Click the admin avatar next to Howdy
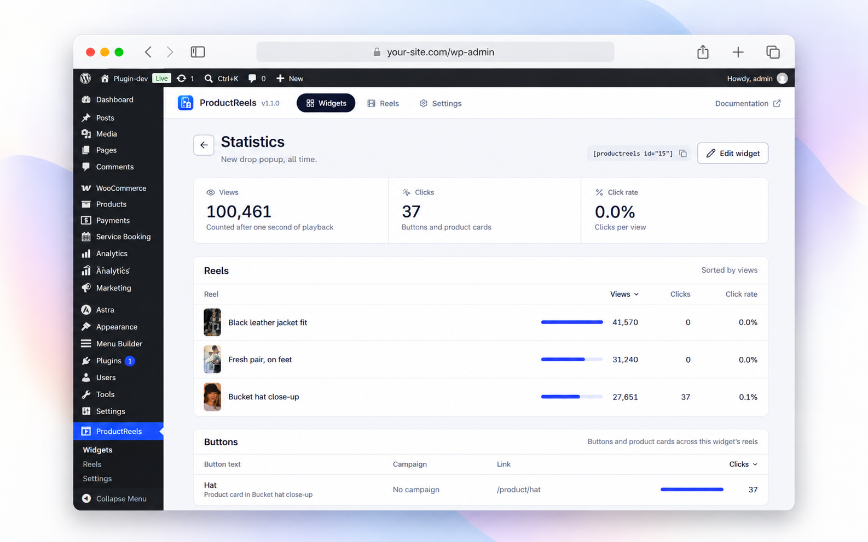The image size is (868, 542). click(x=782, y=78)
